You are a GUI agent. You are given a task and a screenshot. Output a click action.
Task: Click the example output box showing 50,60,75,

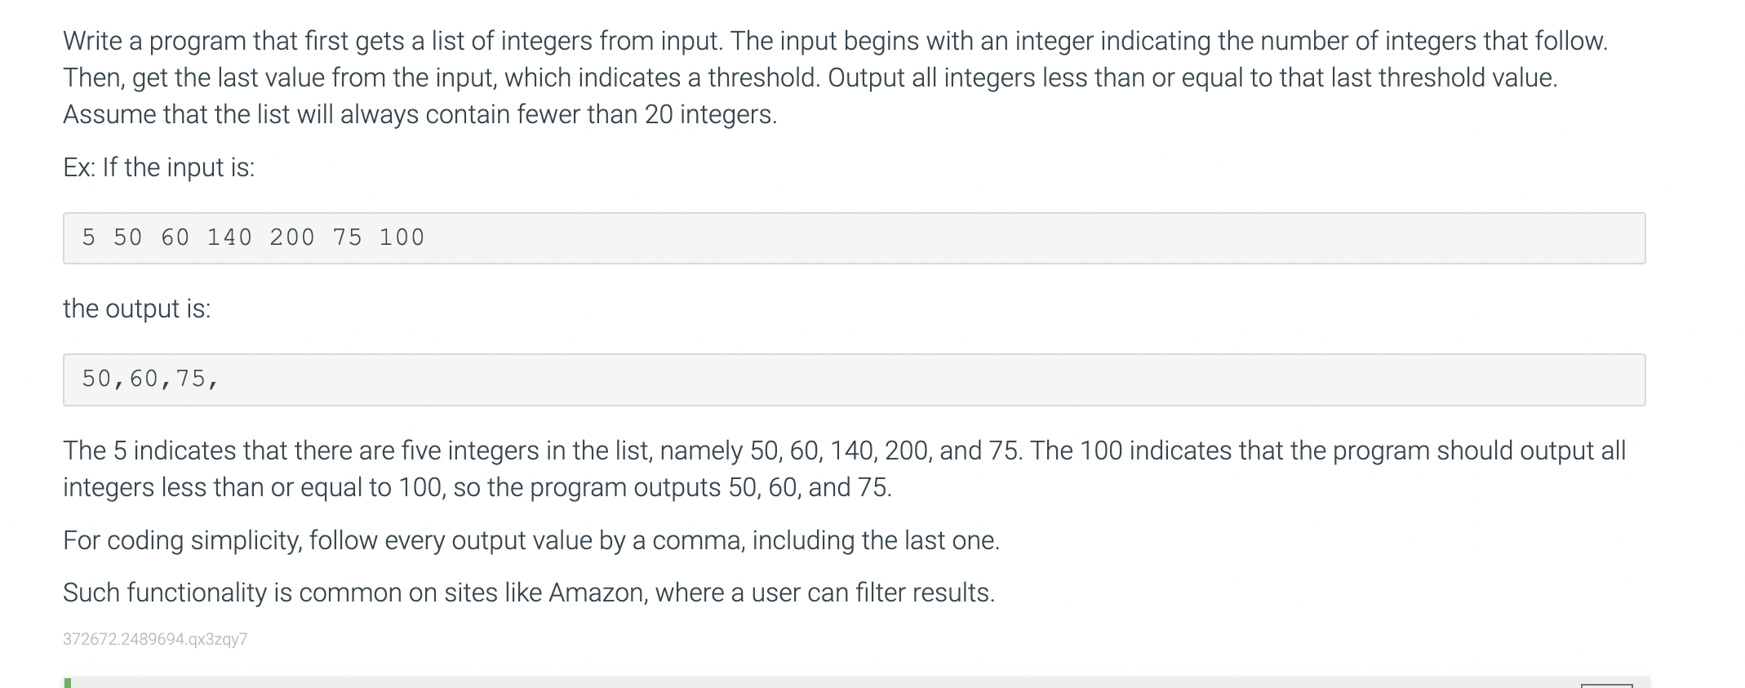coord(854,380)
